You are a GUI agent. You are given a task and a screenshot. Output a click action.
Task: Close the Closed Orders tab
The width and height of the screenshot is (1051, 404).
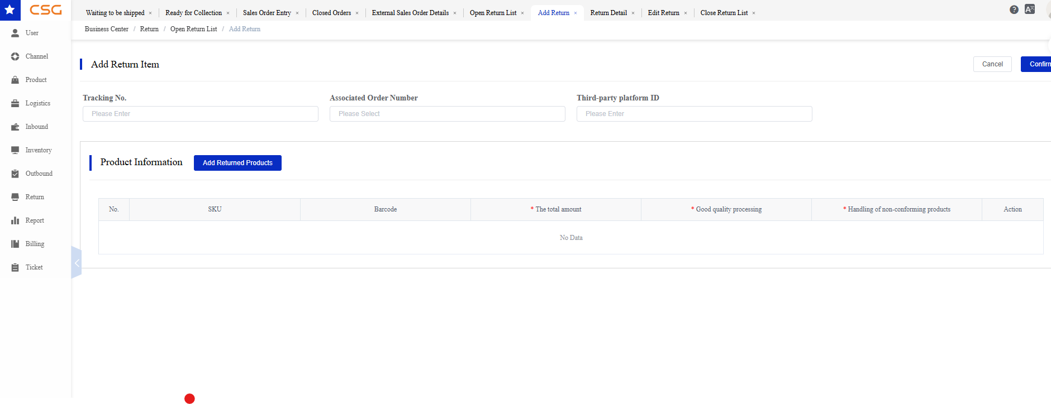357,13
